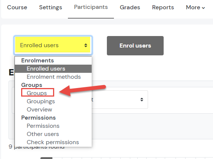Choose Groupings from the list
The image size is (213, 159).
click(x=41, y=101)
